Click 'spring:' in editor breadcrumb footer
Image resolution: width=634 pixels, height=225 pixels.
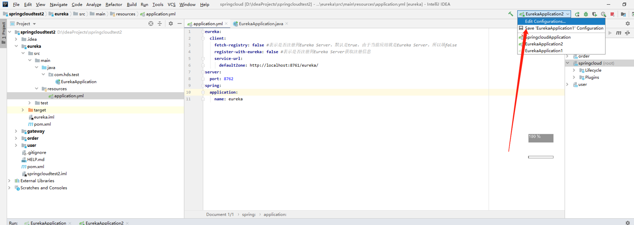(x=249, y=214)
